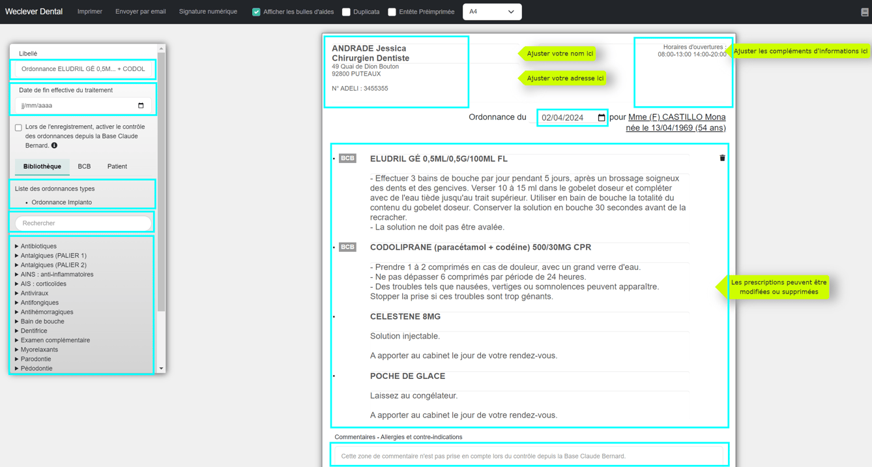The image size is (872, 467).
Task: Click the left panel scrollbar thumb
Action: 162,181
